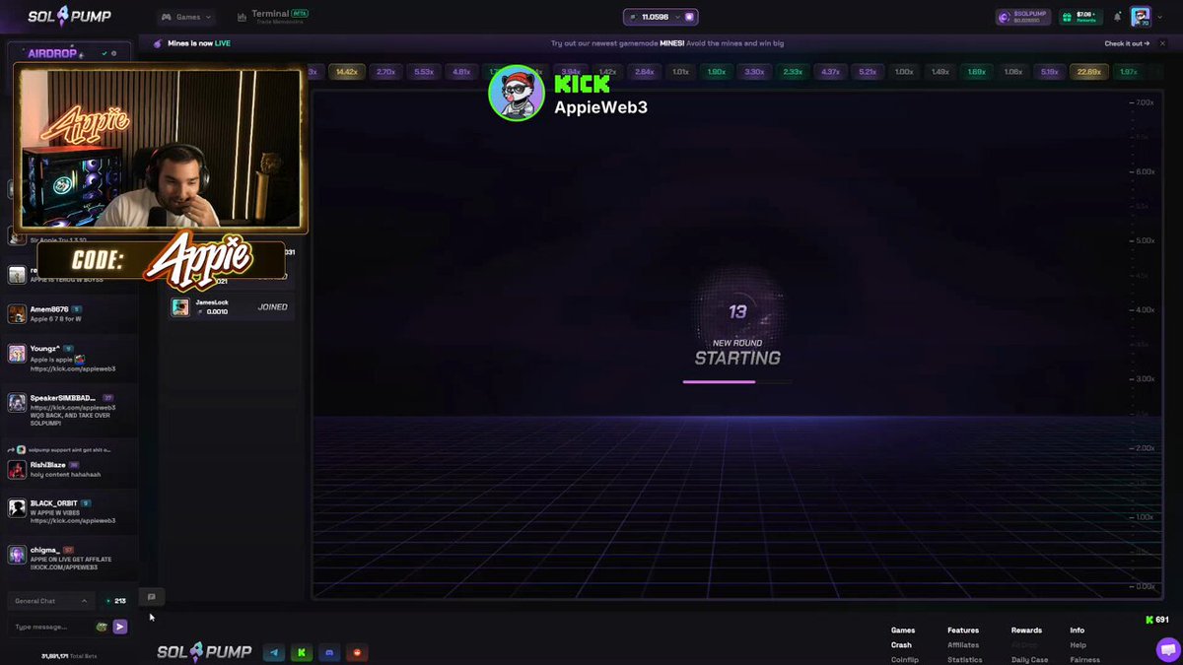Click the Amem8676 chat avatar
This screenshot has height=665, width=1183.
[x=17, y=314]
